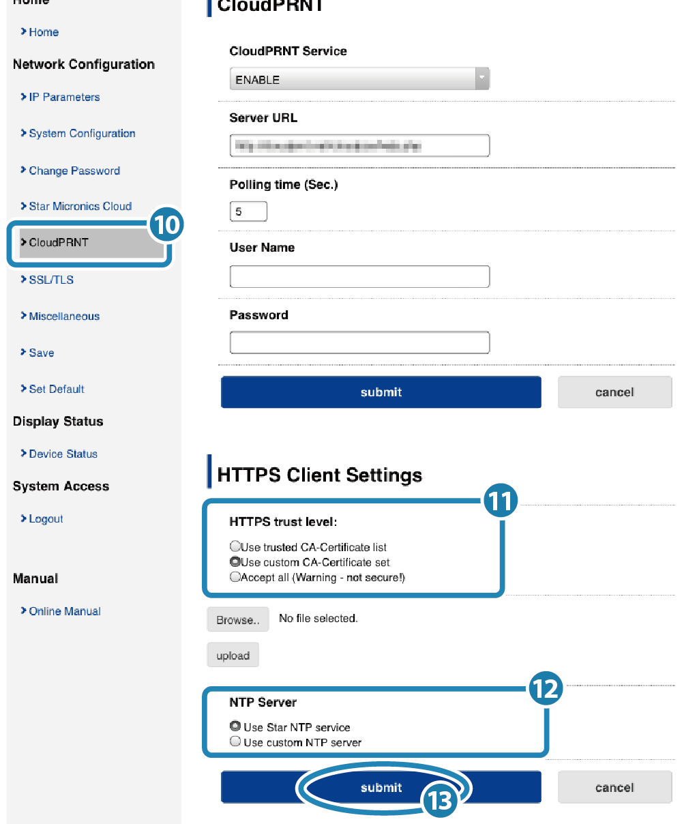Click the 'Polling time (Sec.)' label
This screenshot has height=824, width=682.
pos(284,185)
